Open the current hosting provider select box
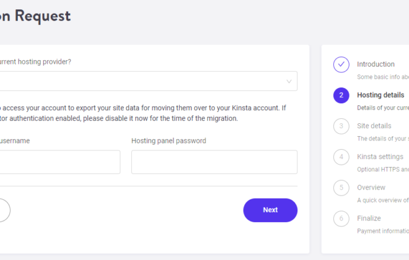 149,81
